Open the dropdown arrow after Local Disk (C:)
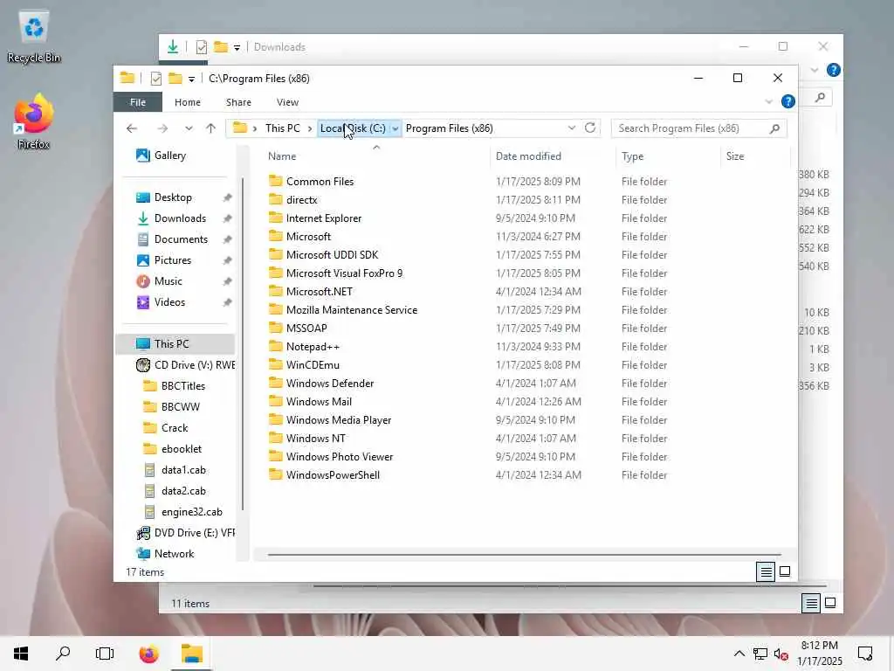The width and height of the screenshot is (894, 671). point(395,128)
